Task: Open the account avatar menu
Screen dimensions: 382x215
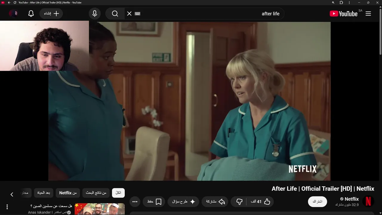Action: 13,14
